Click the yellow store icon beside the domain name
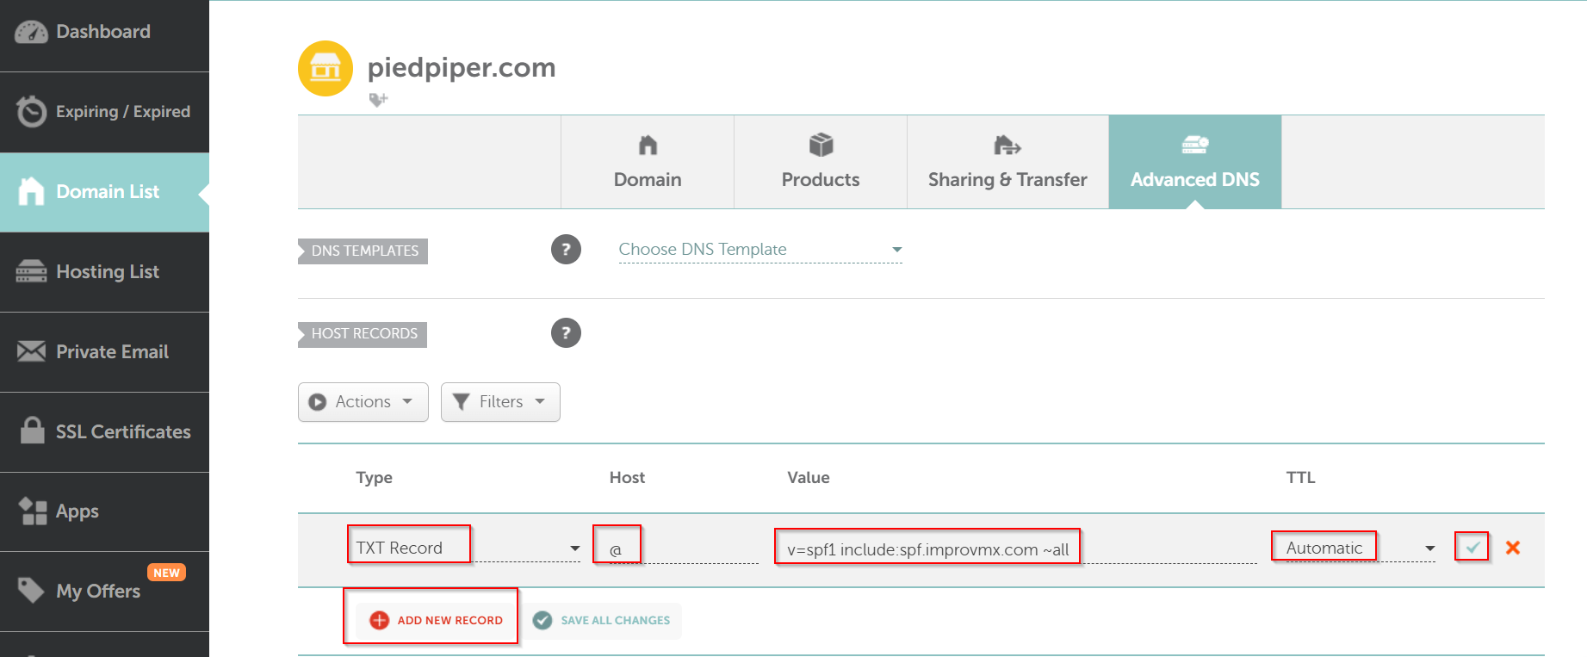1587x657 pixels. click(325, 68)
